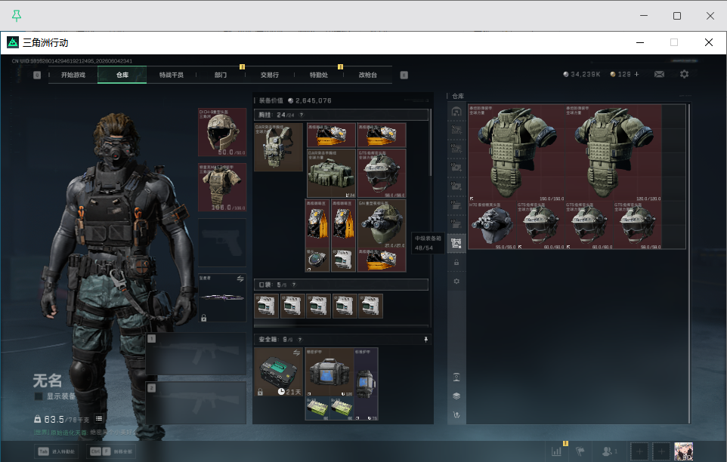Click the Ctrl F 转移全部 button
The width and height of the screenshot is (727, 462).
[111, 451]
